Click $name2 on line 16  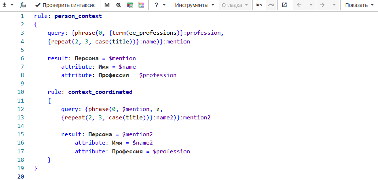[x=143, y=143]
